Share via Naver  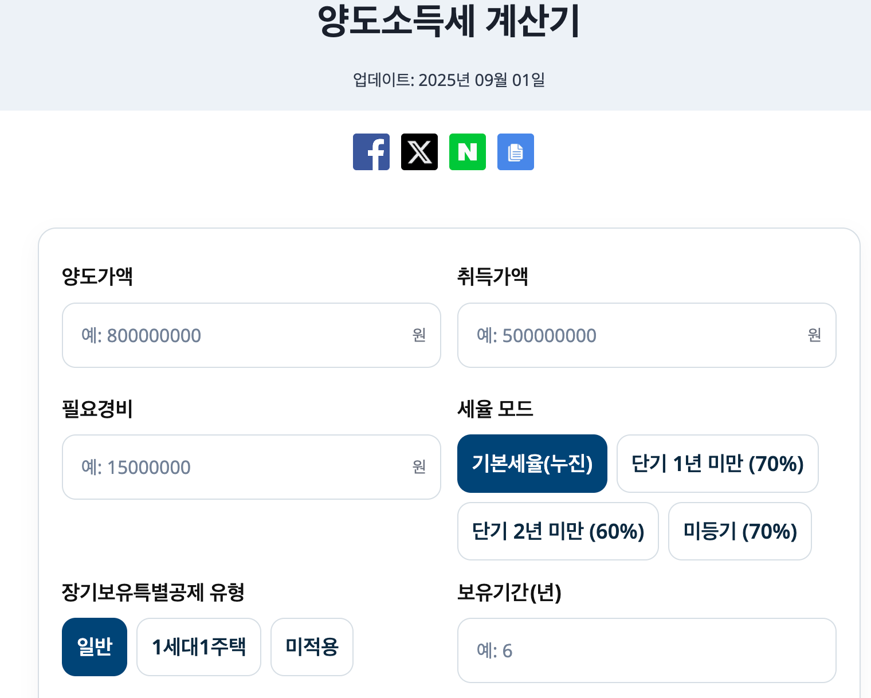pos(468,152)
